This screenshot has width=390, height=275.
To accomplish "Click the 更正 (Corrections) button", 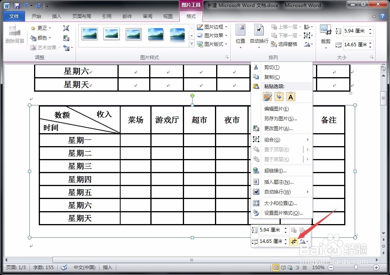I will 41,28.
